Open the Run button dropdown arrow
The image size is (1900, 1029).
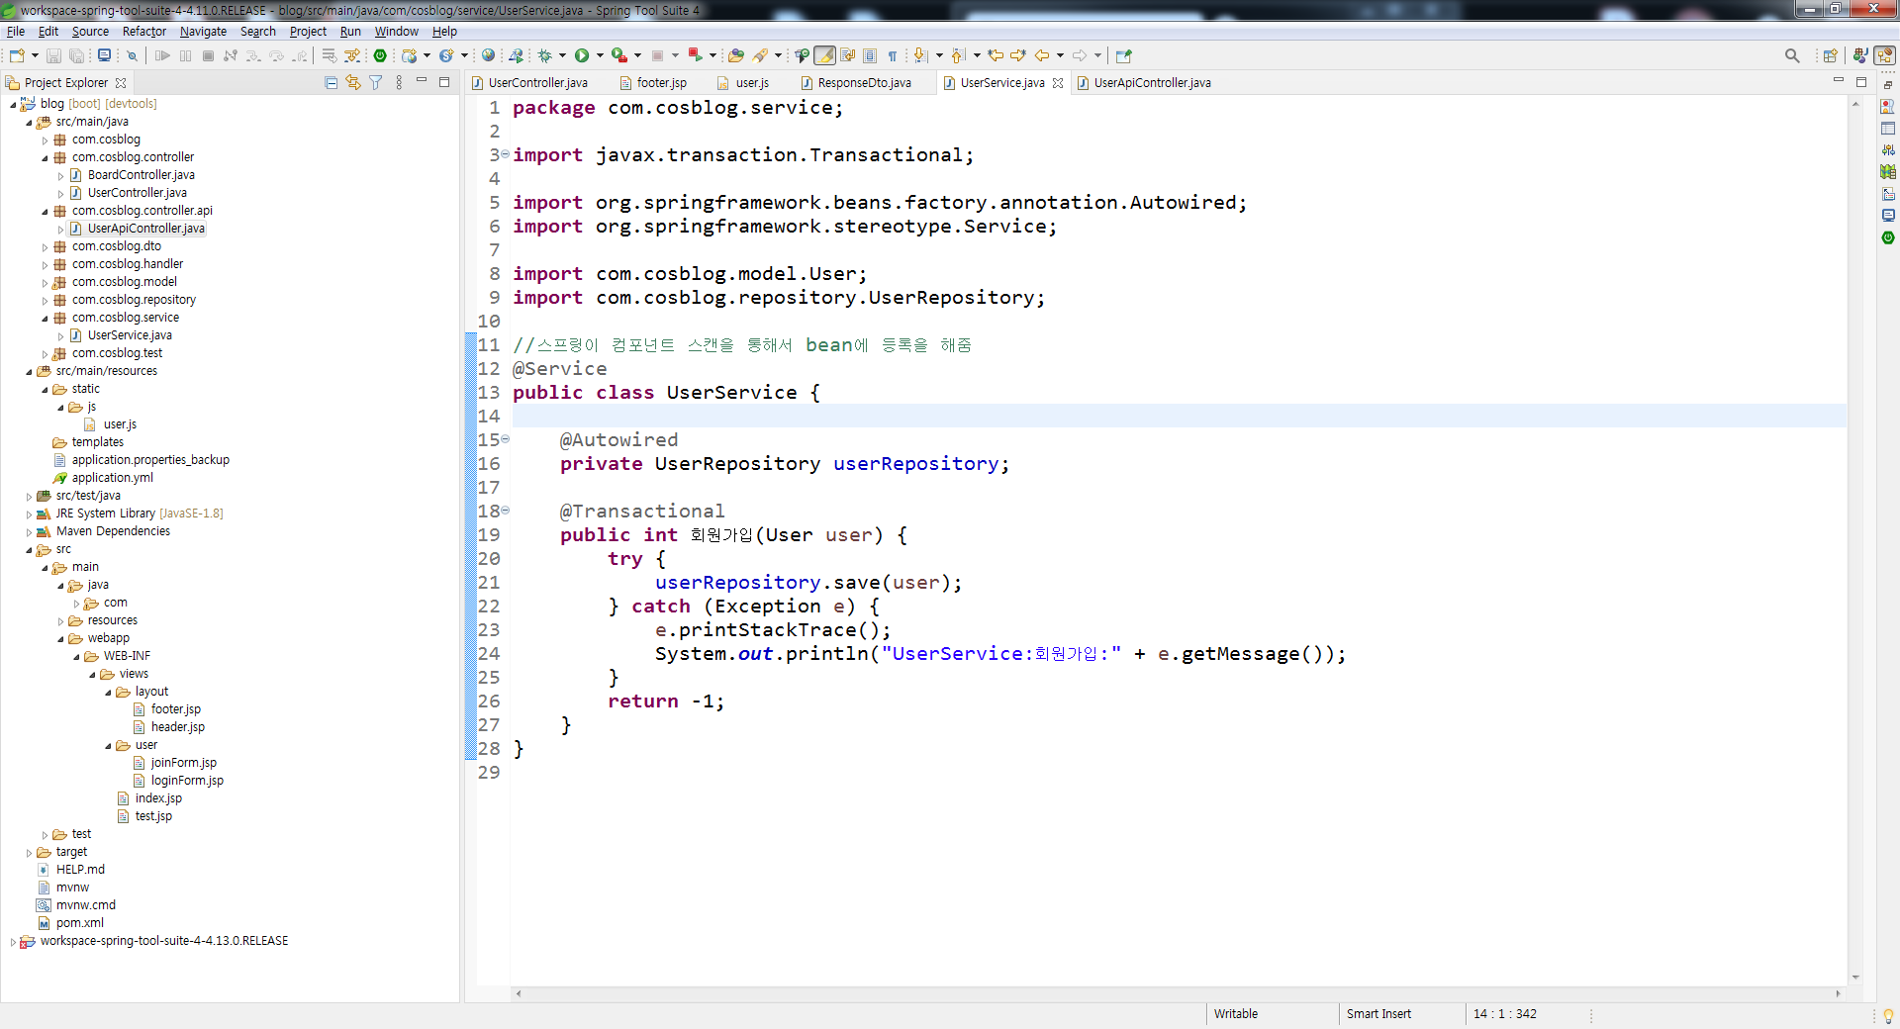(x=601, y=55)
